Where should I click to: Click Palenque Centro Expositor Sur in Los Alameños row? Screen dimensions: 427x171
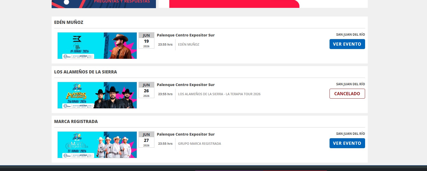(186, 85)
